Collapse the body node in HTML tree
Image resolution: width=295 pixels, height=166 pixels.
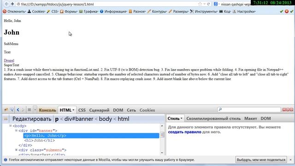tap(11, 125)
